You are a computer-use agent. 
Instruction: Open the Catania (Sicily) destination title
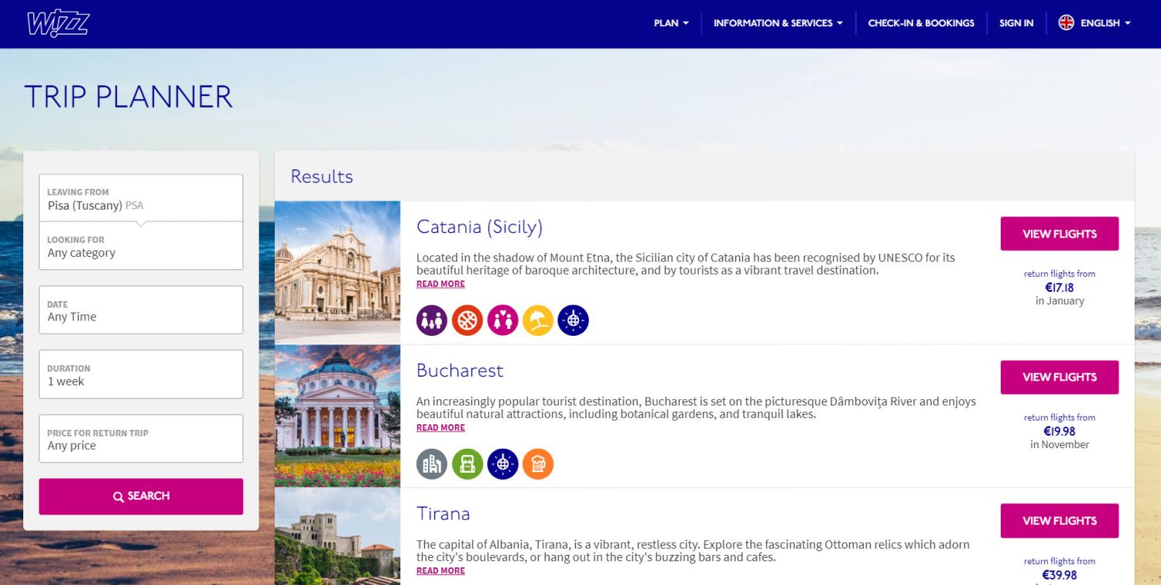pos(479,227)
